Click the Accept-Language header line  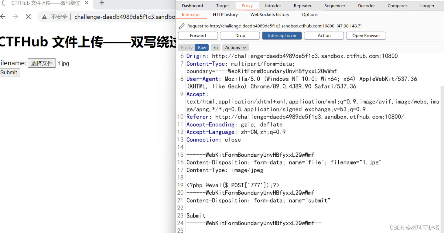click(236, 132)
